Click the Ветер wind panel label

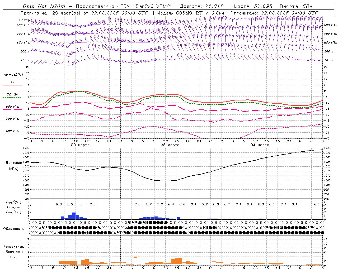click(24, 20)
